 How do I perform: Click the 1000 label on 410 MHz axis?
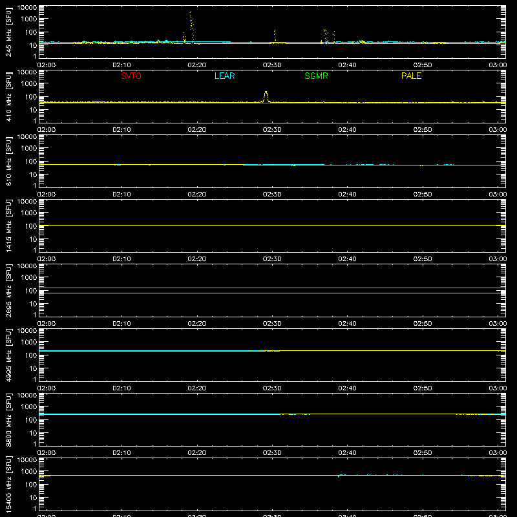pos(29,84)
